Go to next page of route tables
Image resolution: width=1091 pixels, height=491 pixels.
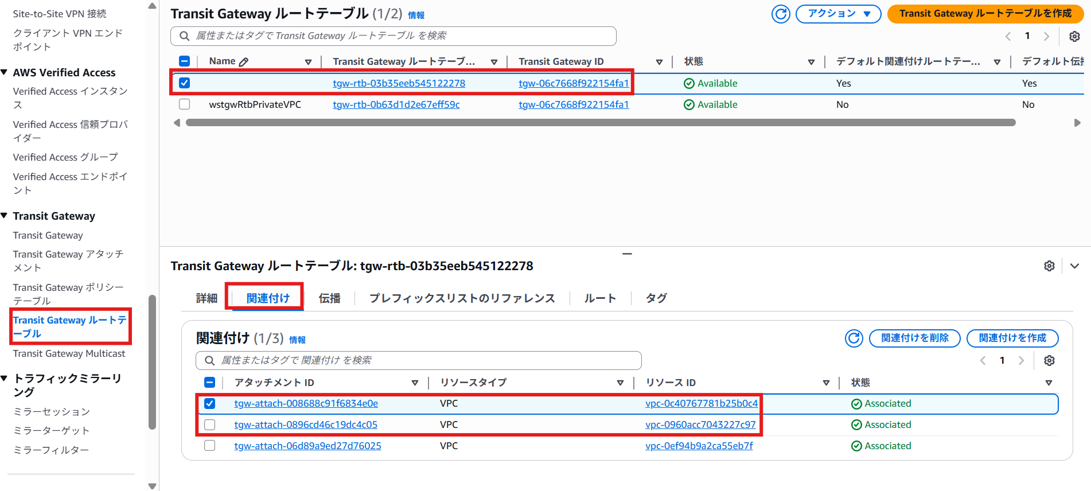coord(1046,36)
